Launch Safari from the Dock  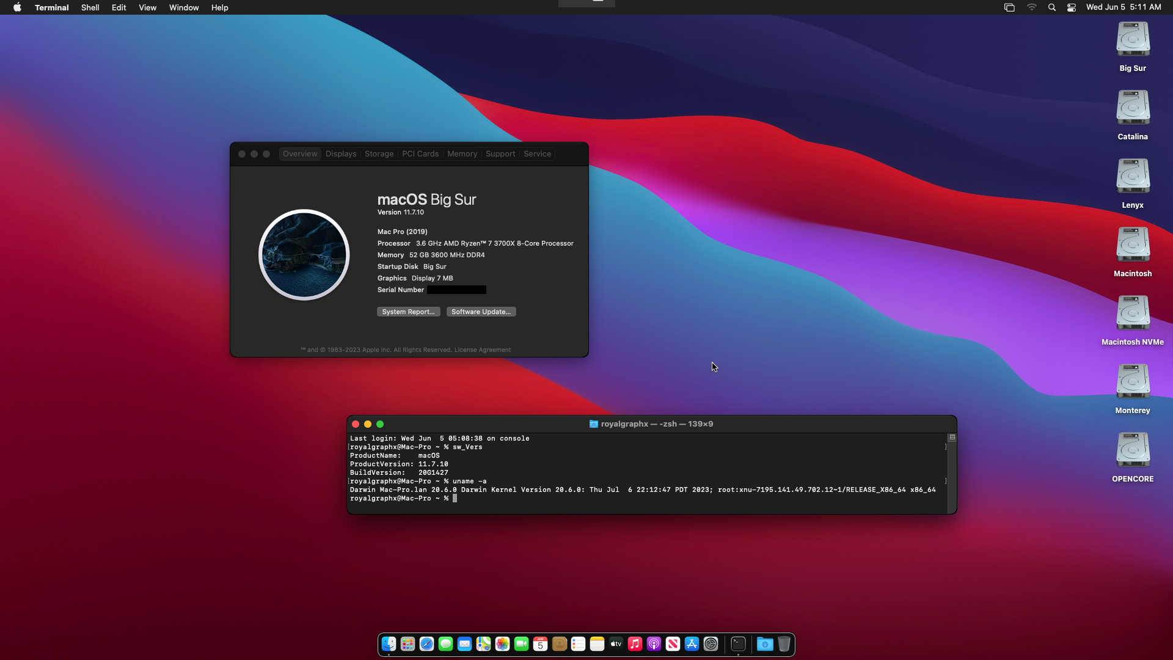tap(426, 644)
